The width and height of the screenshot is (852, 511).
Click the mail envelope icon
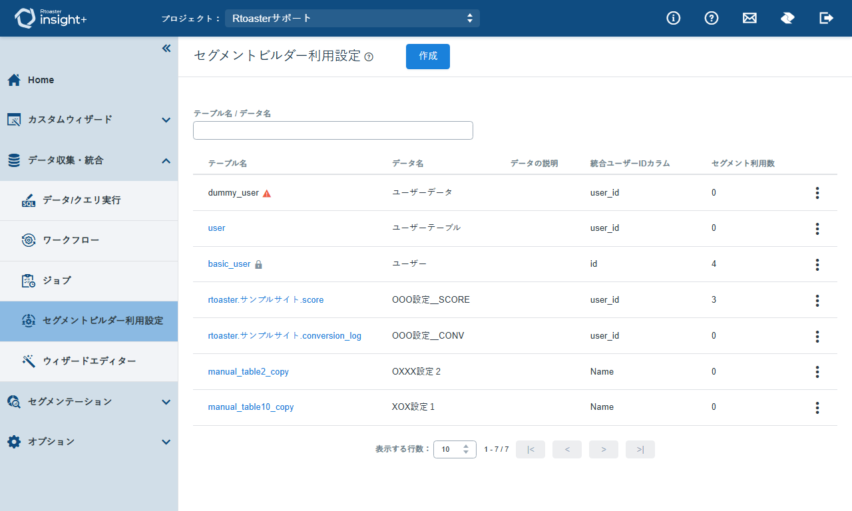coord(749,18)
